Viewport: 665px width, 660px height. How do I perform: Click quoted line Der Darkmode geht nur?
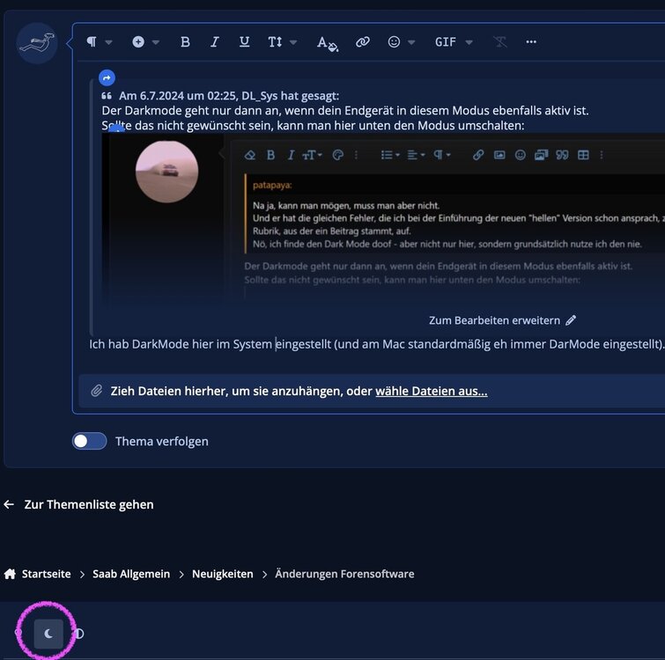point(344,111)
